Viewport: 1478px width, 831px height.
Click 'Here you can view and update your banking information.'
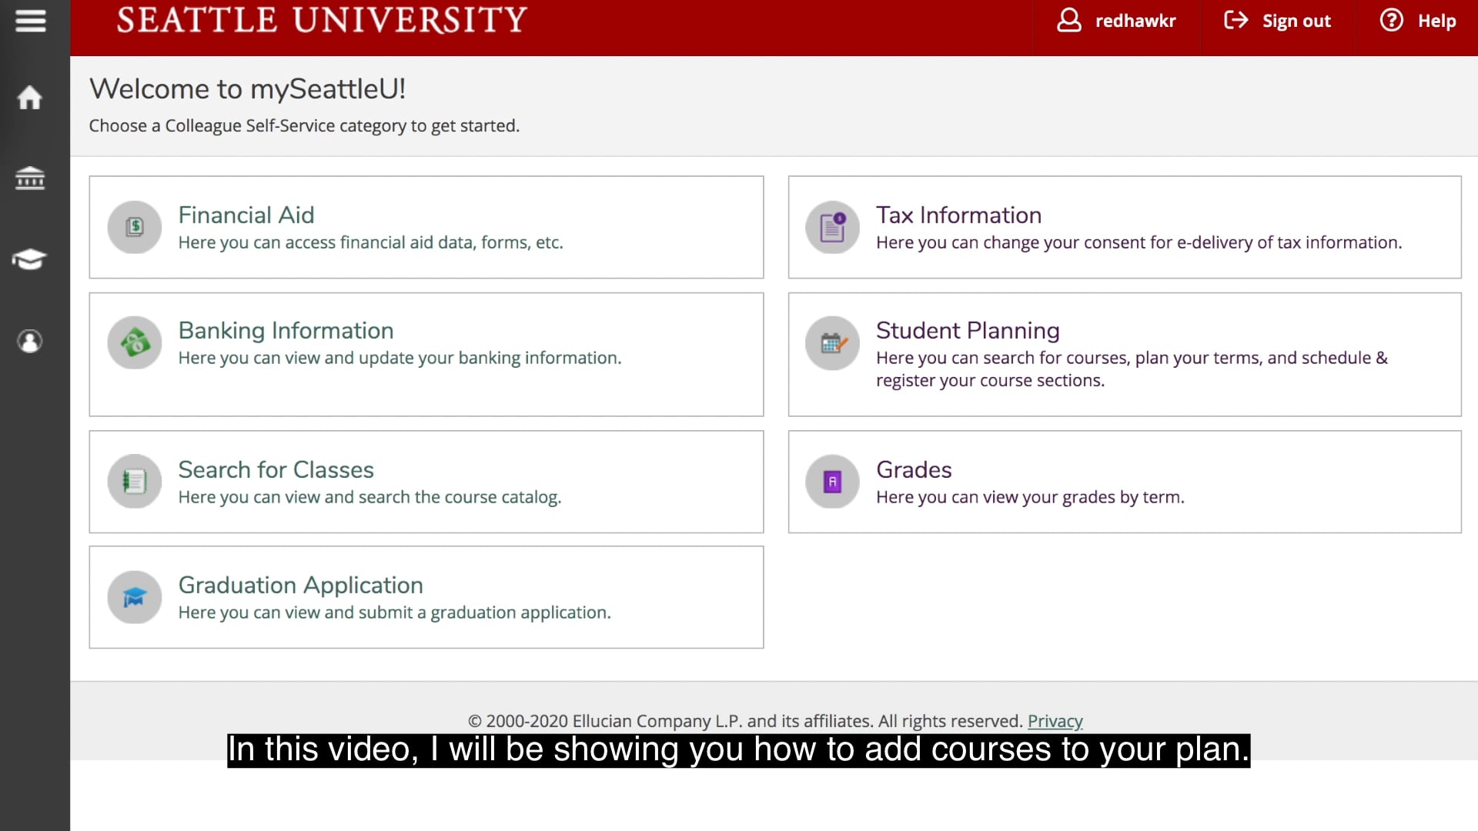(400, 358)
